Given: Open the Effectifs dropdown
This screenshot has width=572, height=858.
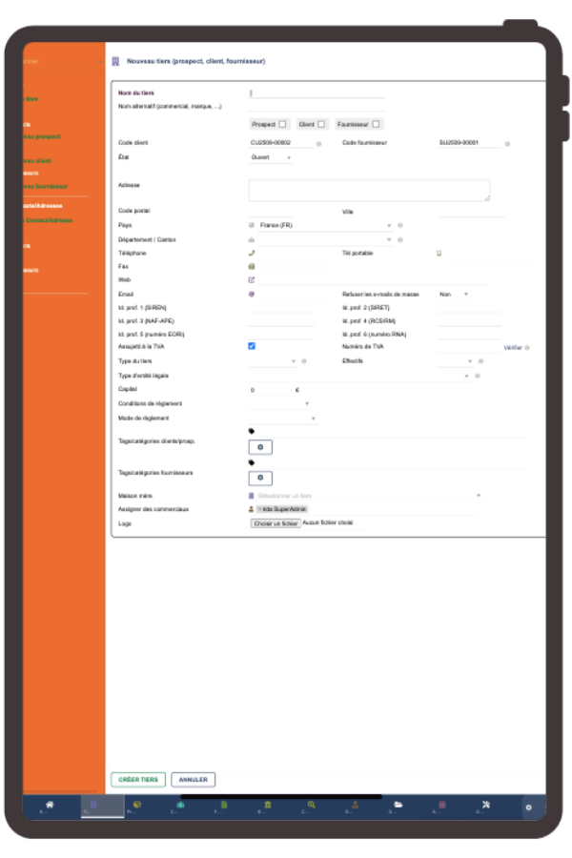Looking at the screenshot, I should (456, 361).
